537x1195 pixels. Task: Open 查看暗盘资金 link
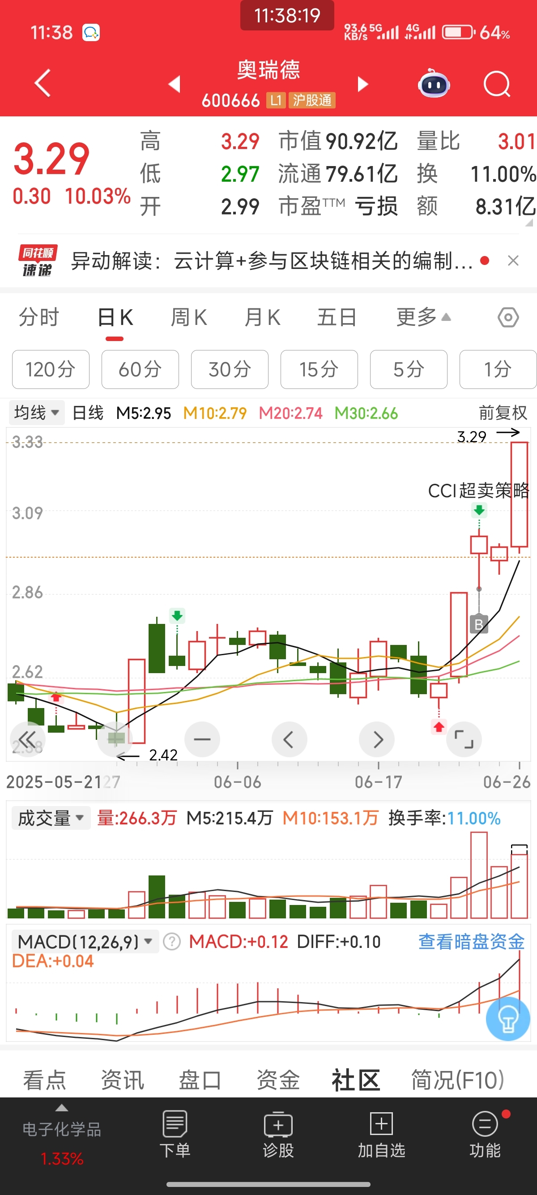click(471, 942)
